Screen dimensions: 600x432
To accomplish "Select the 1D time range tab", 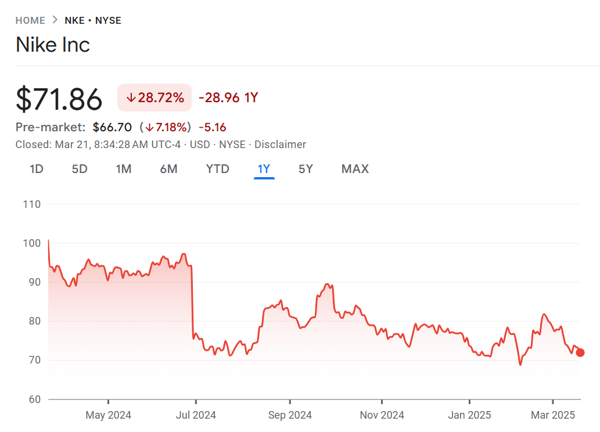I will [37, 169].
